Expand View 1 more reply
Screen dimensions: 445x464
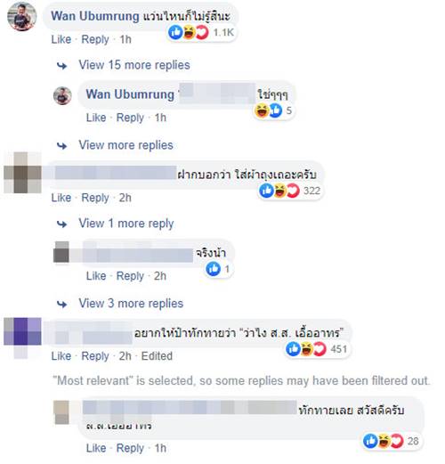click(x=126, y=224)
